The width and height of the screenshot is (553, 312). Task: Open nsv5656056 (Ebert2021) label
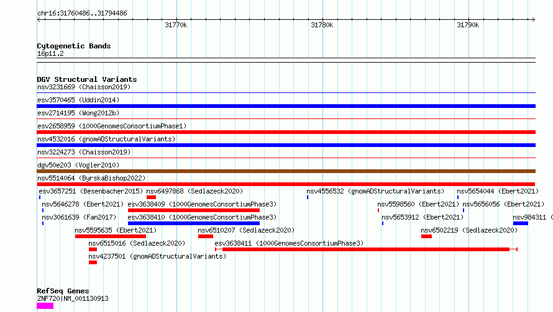click(504, 204)
